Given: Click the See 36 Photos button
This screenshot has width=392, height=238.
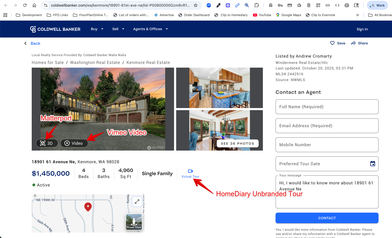Looking at the screenshot, I should tap(237, 143).
